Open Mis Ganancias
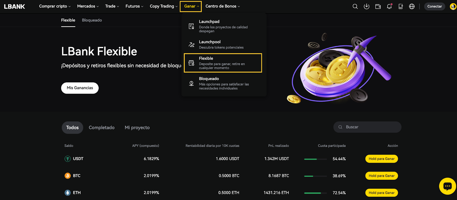Viewport: 457px width, 200px height. (80, 88)
